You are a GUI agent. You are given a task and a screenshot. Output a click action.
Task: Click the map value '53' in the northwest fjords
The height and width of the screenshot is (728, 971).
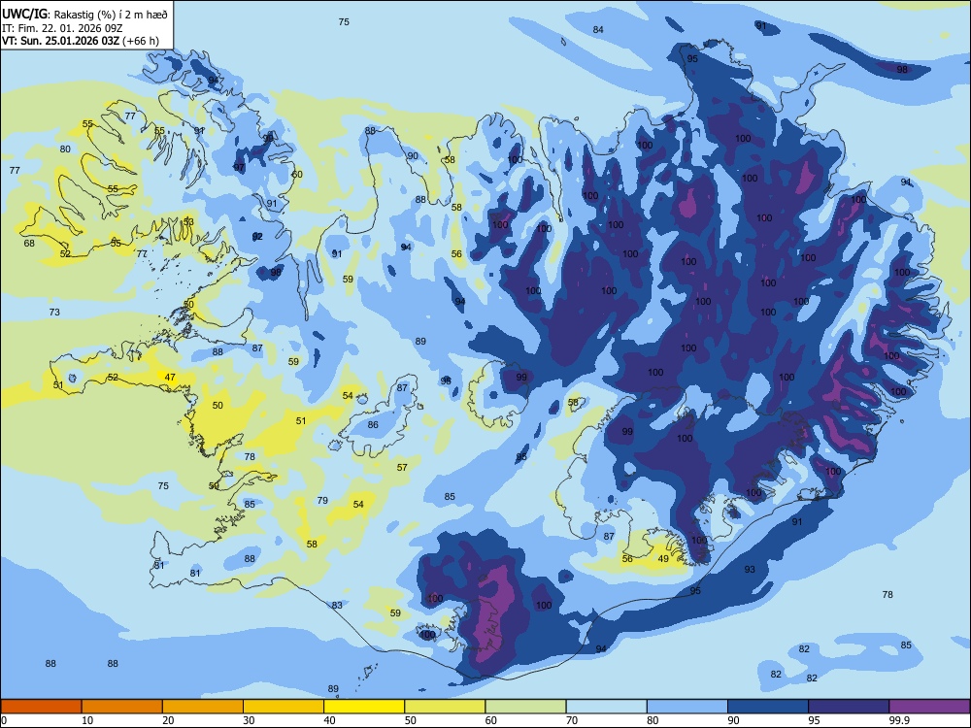point(188,221)
